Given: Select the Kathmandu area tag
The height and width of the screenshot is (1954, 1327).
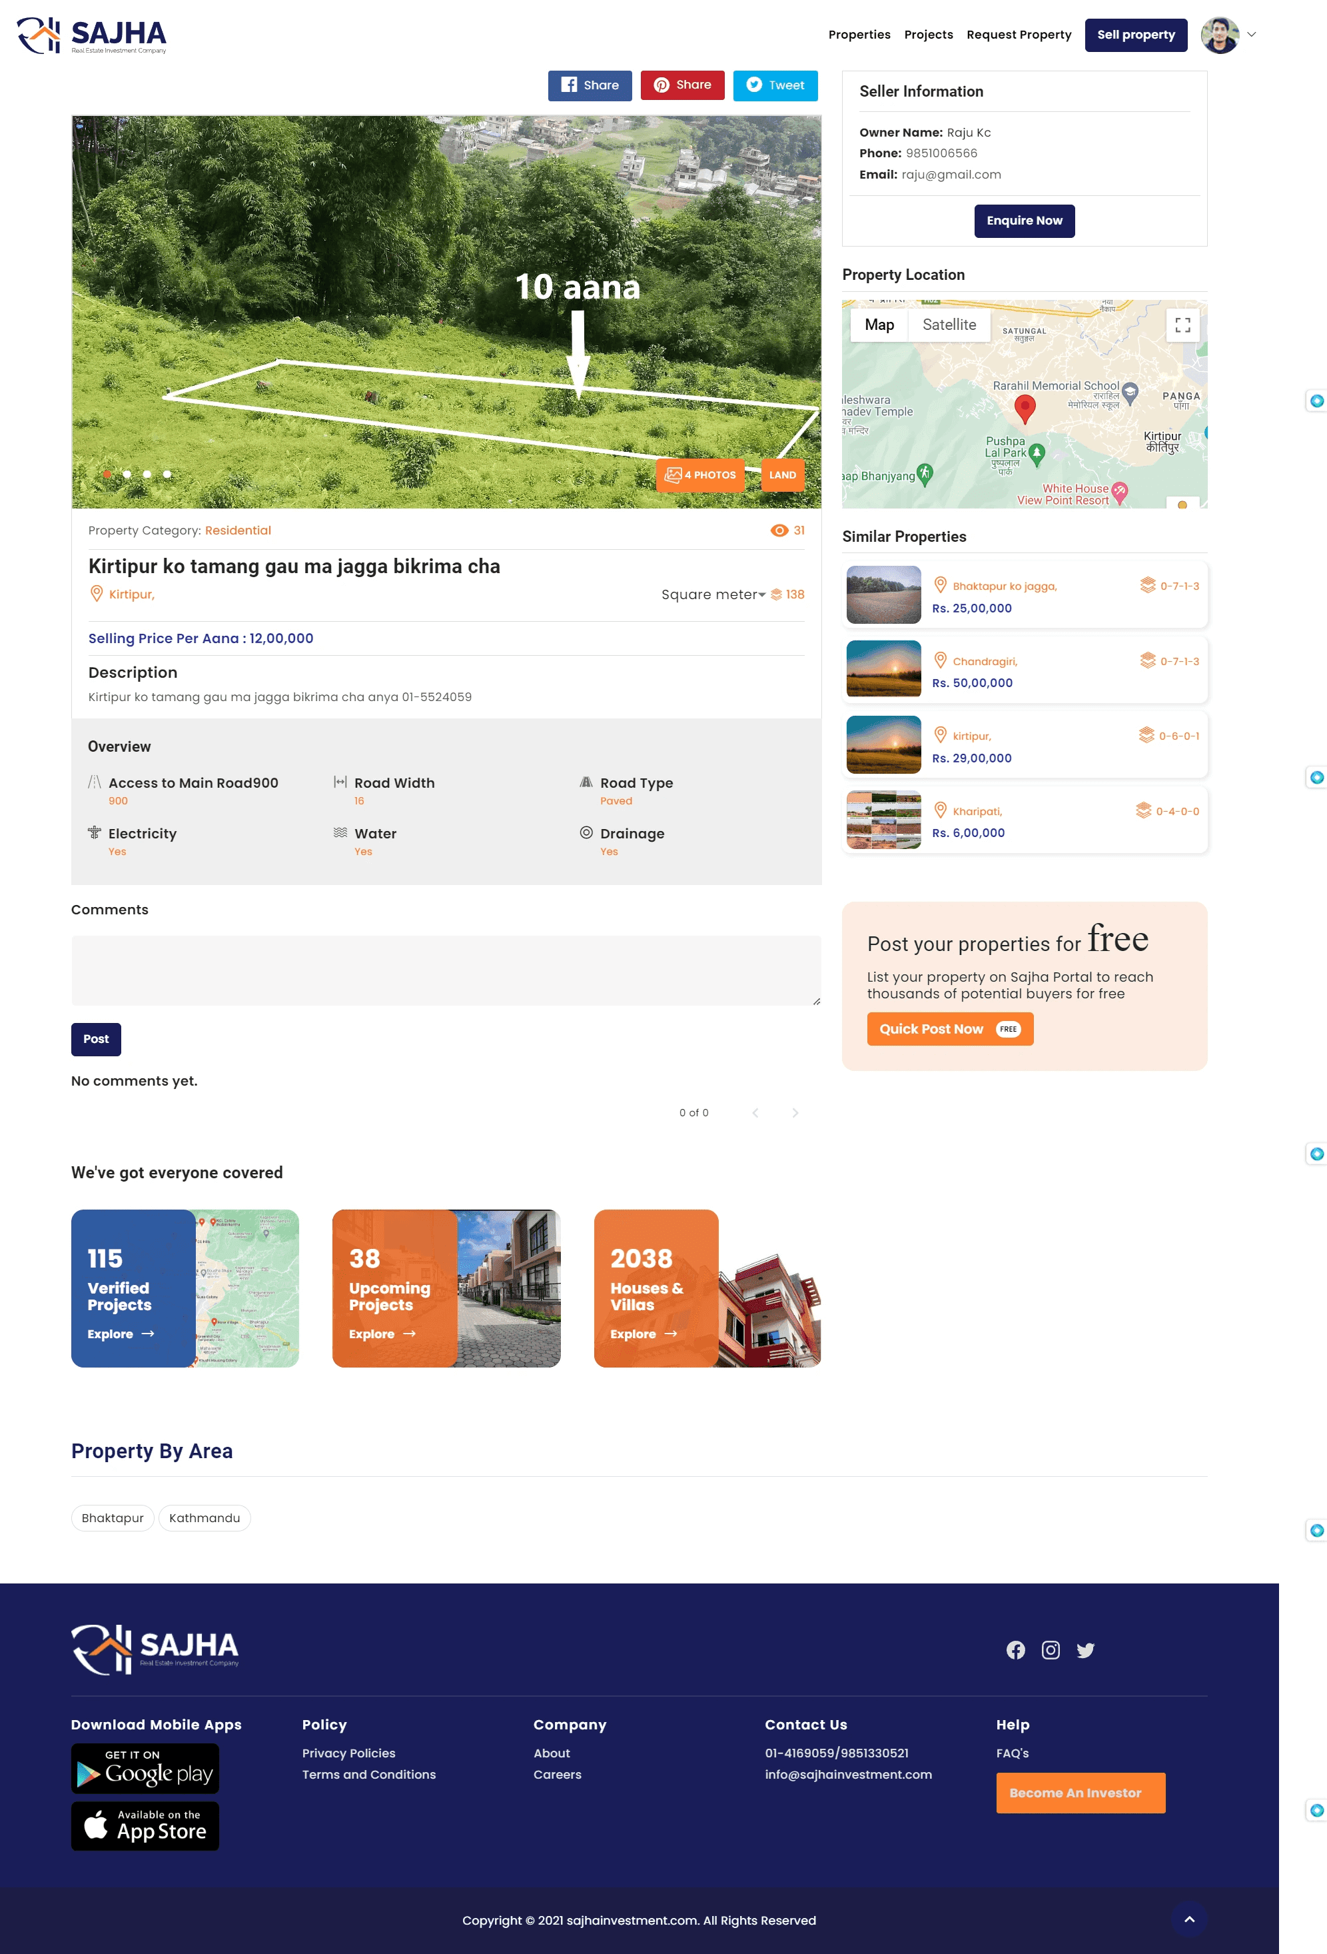Looking at the screenshot, I should tap(205, 1518).
